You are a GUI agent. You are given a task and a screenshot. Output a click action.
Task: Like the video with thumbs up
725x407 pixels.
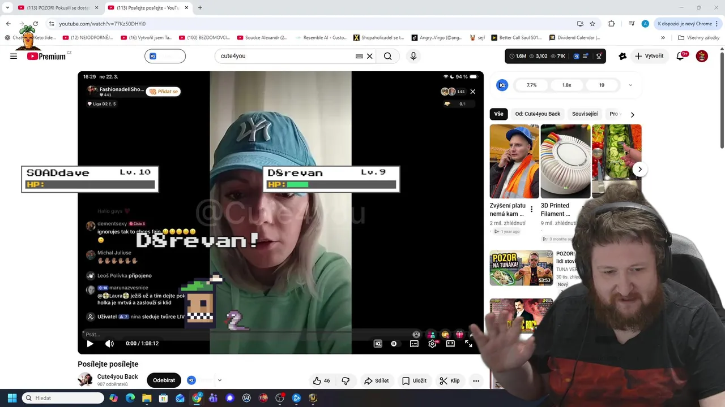321,380
